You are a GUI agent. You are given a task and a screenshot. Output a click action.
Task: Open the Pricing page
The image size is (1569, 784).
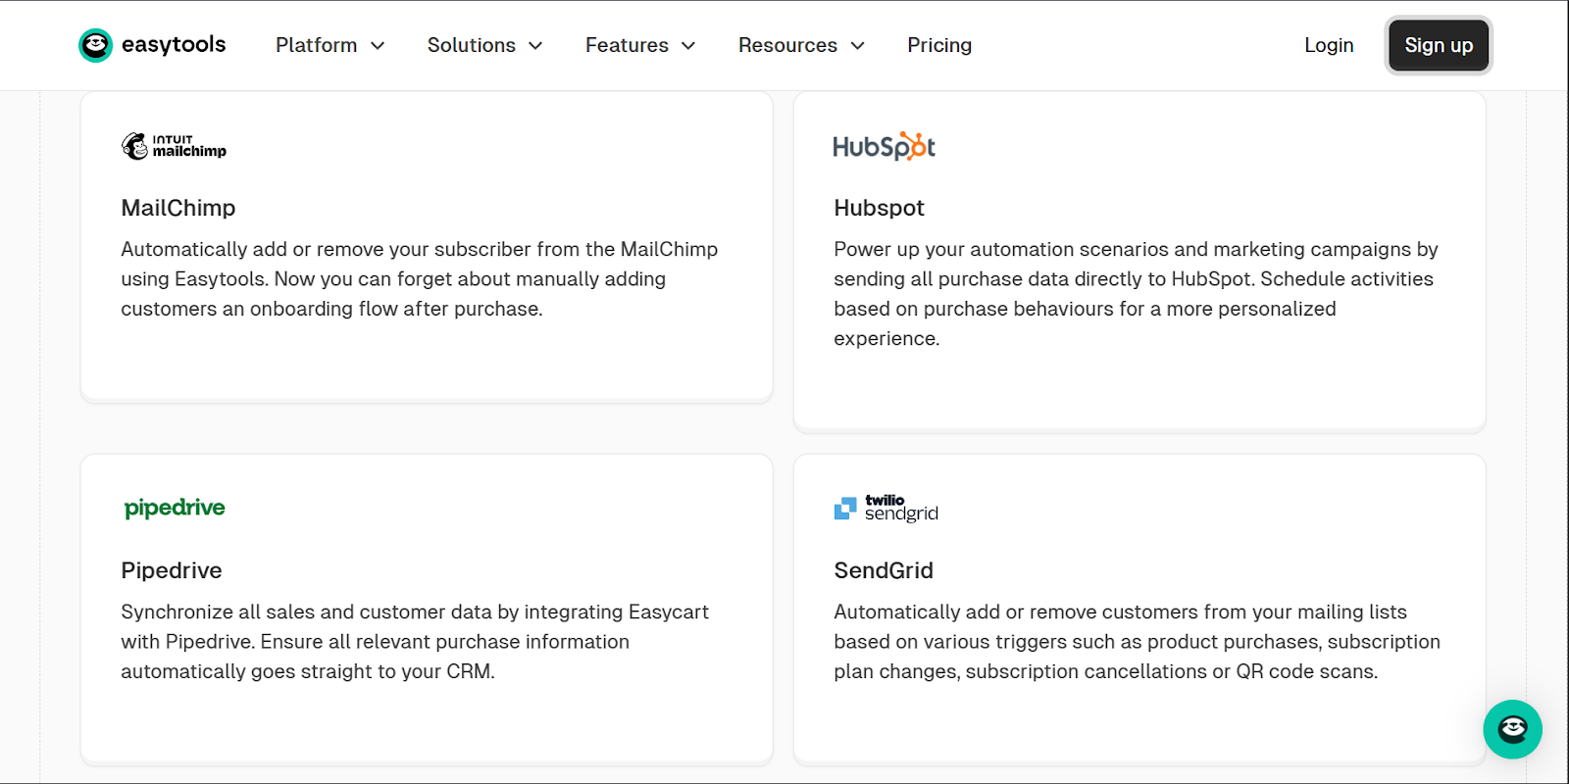939,45
